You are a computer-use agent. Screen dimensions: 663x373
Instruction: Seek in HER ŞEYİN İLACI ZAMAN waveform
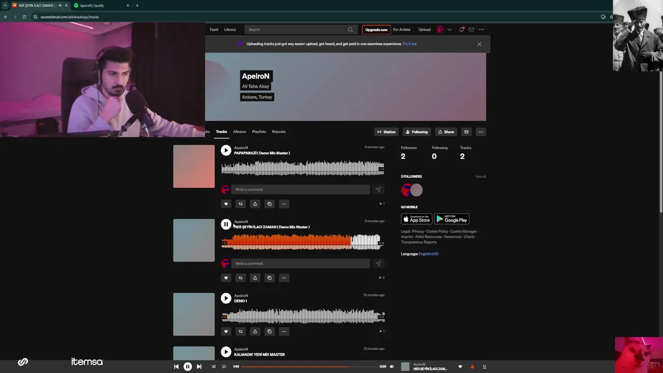302,242
